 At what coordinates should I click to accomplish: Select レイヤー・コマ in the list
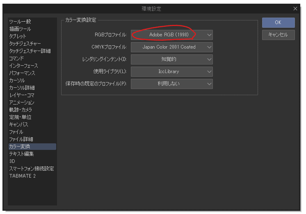point(32,95)
